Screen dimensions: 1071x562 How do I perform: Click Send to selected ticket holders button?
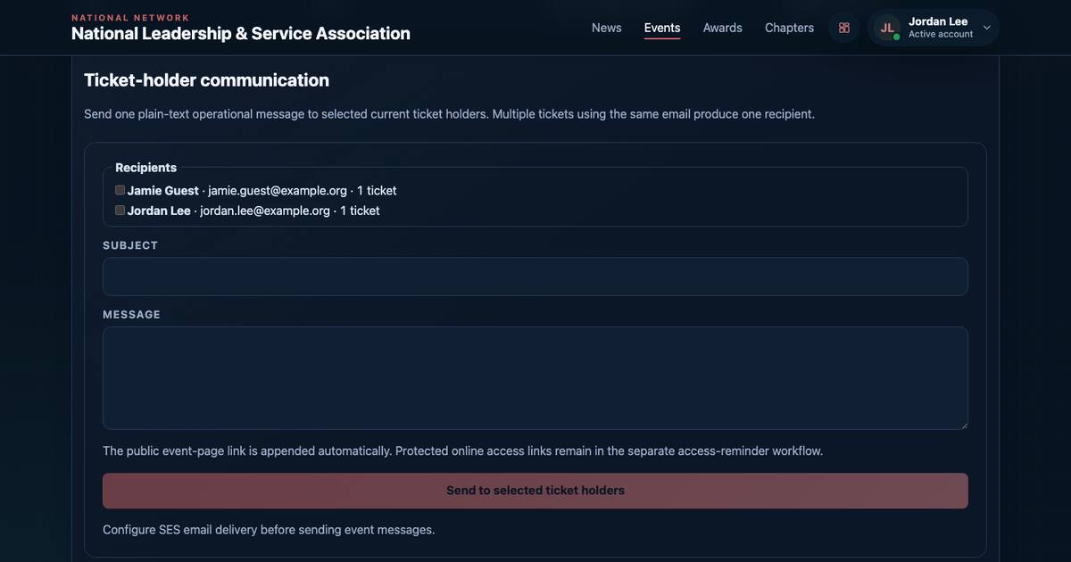[535, 491]
